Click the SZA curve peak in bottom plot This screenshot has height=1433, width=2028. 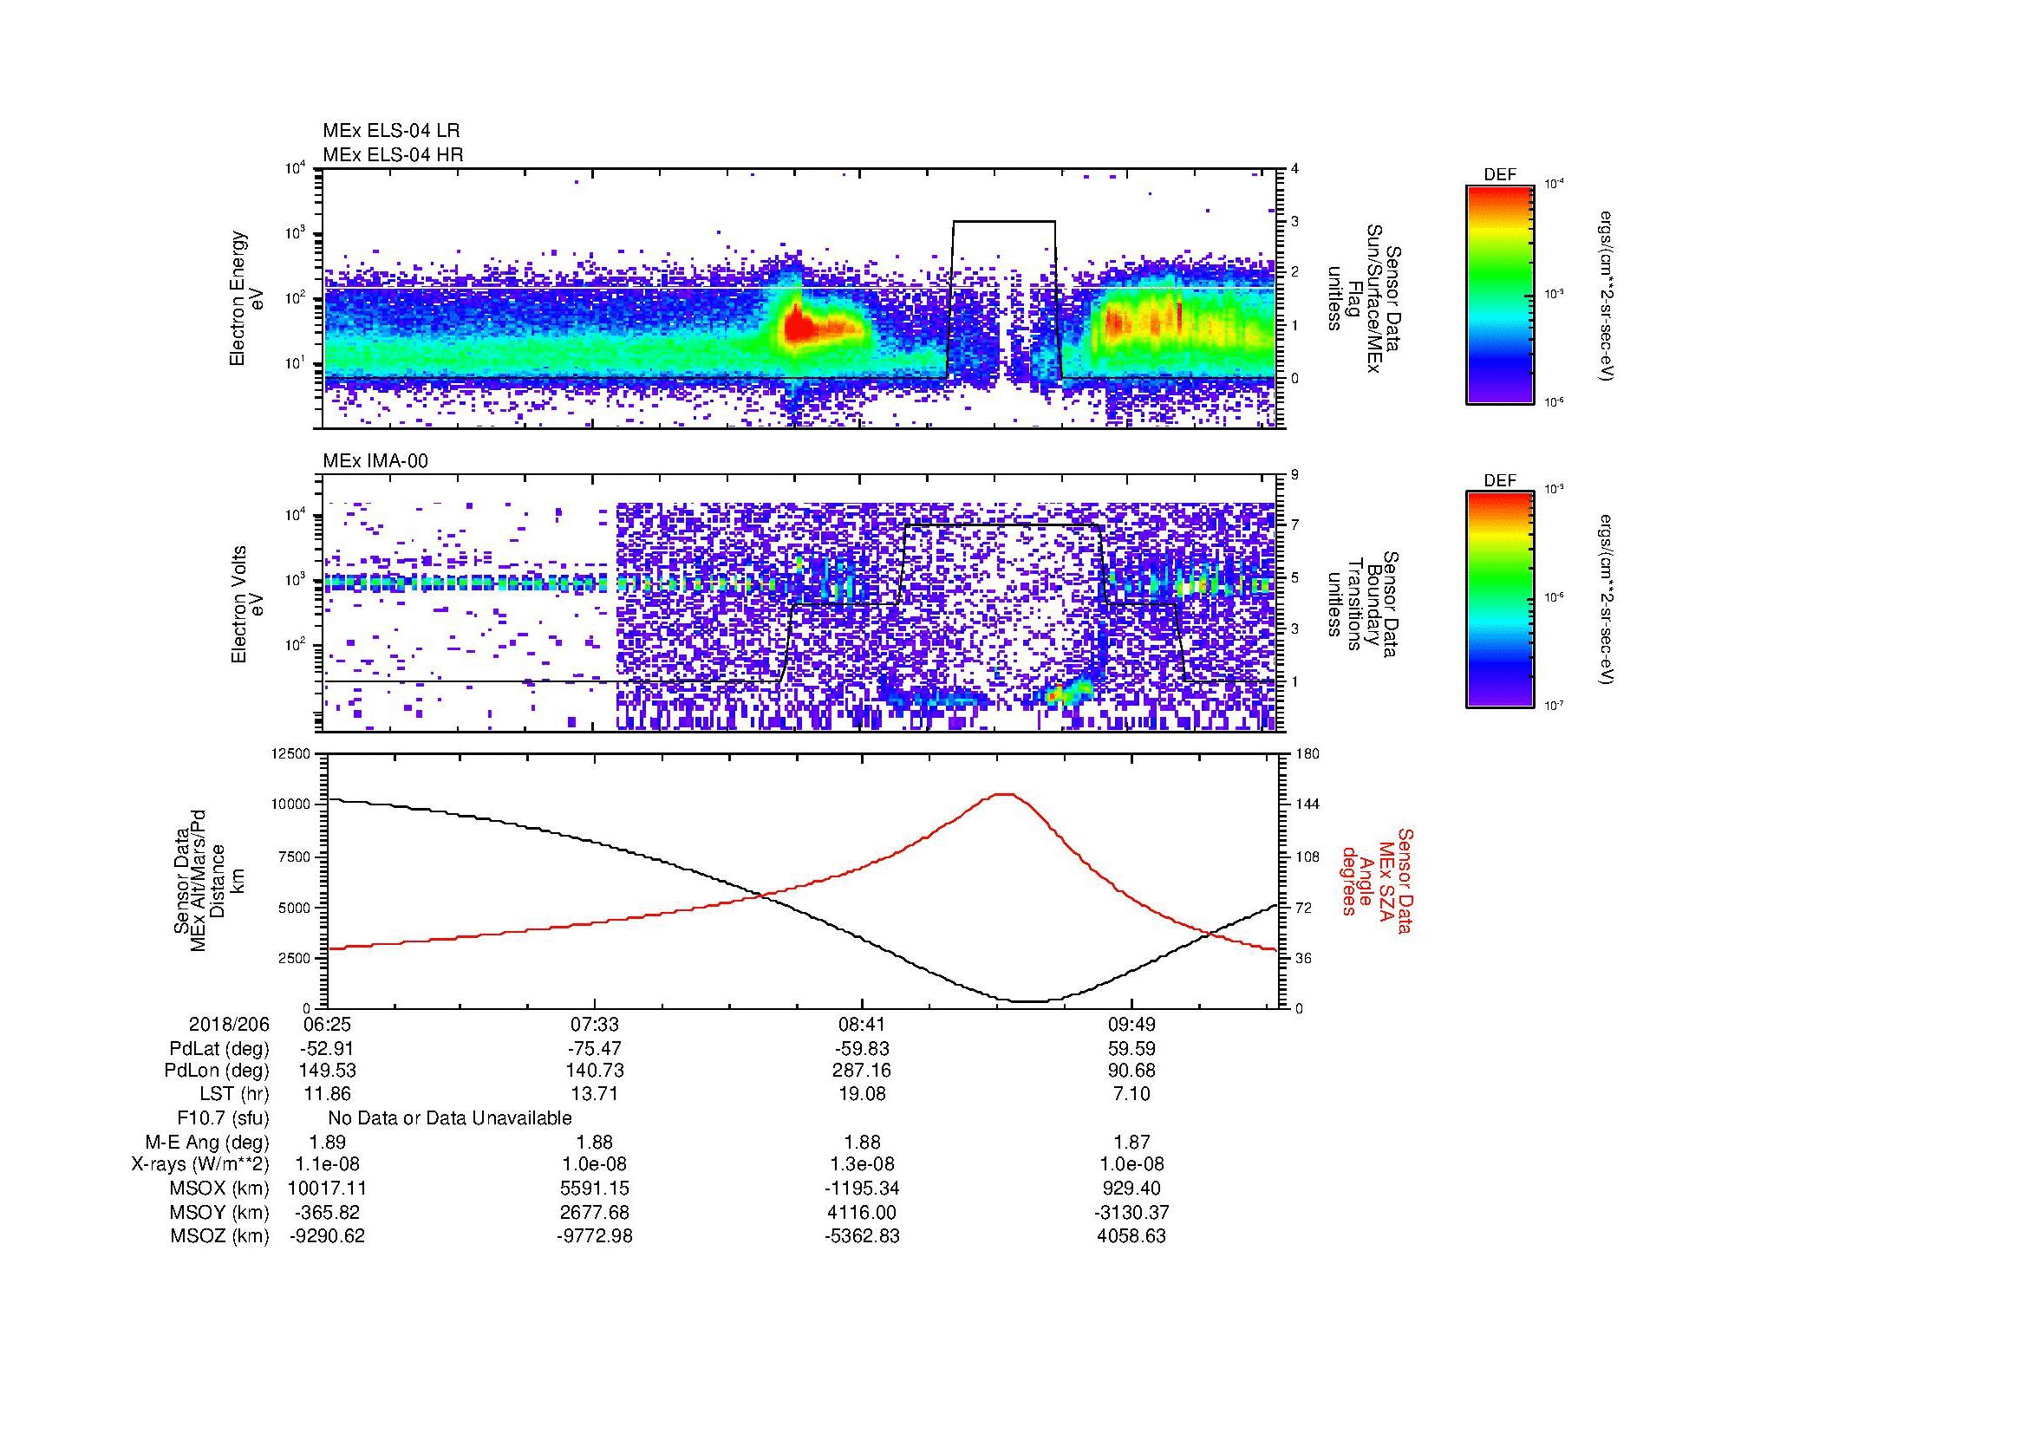(1004, 795)
